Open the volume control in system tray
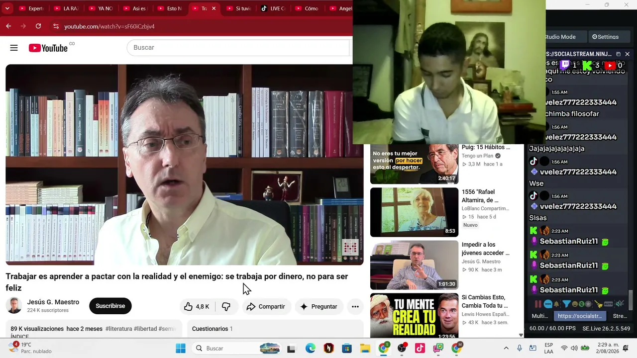637x358 pixels. [574, 348]
